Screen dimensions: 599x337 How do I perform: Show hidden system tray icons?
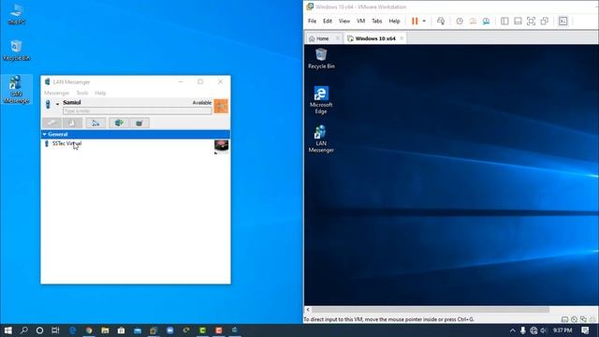(x=513, y=330)
